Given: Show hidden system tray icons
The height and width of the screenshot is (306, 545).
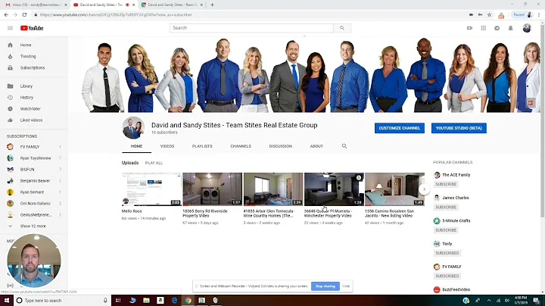Looking at the screenshot, I should coord(489,300).
